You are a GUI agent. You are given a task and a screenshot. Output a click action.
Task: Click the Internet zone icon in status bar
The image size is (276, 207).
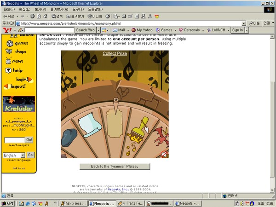[224, 196]
